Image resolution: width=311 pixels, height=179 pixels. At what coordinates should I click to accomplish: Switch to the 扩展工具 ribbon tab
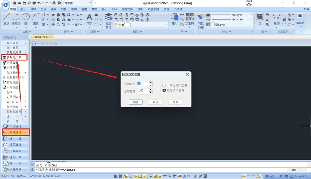[x=153, y=9]
